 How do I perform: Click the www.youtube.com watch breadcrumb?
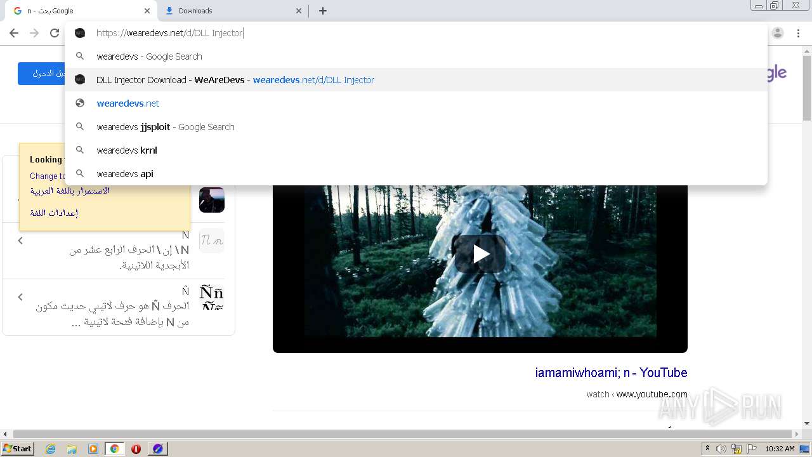637,394
